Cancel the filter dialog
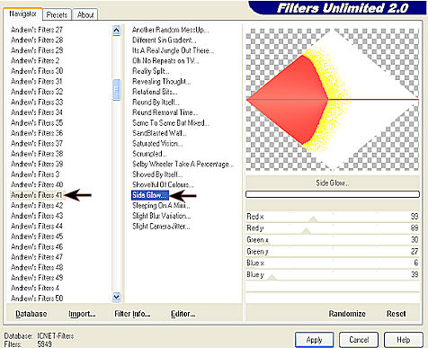428x348 pixels. 359,340
